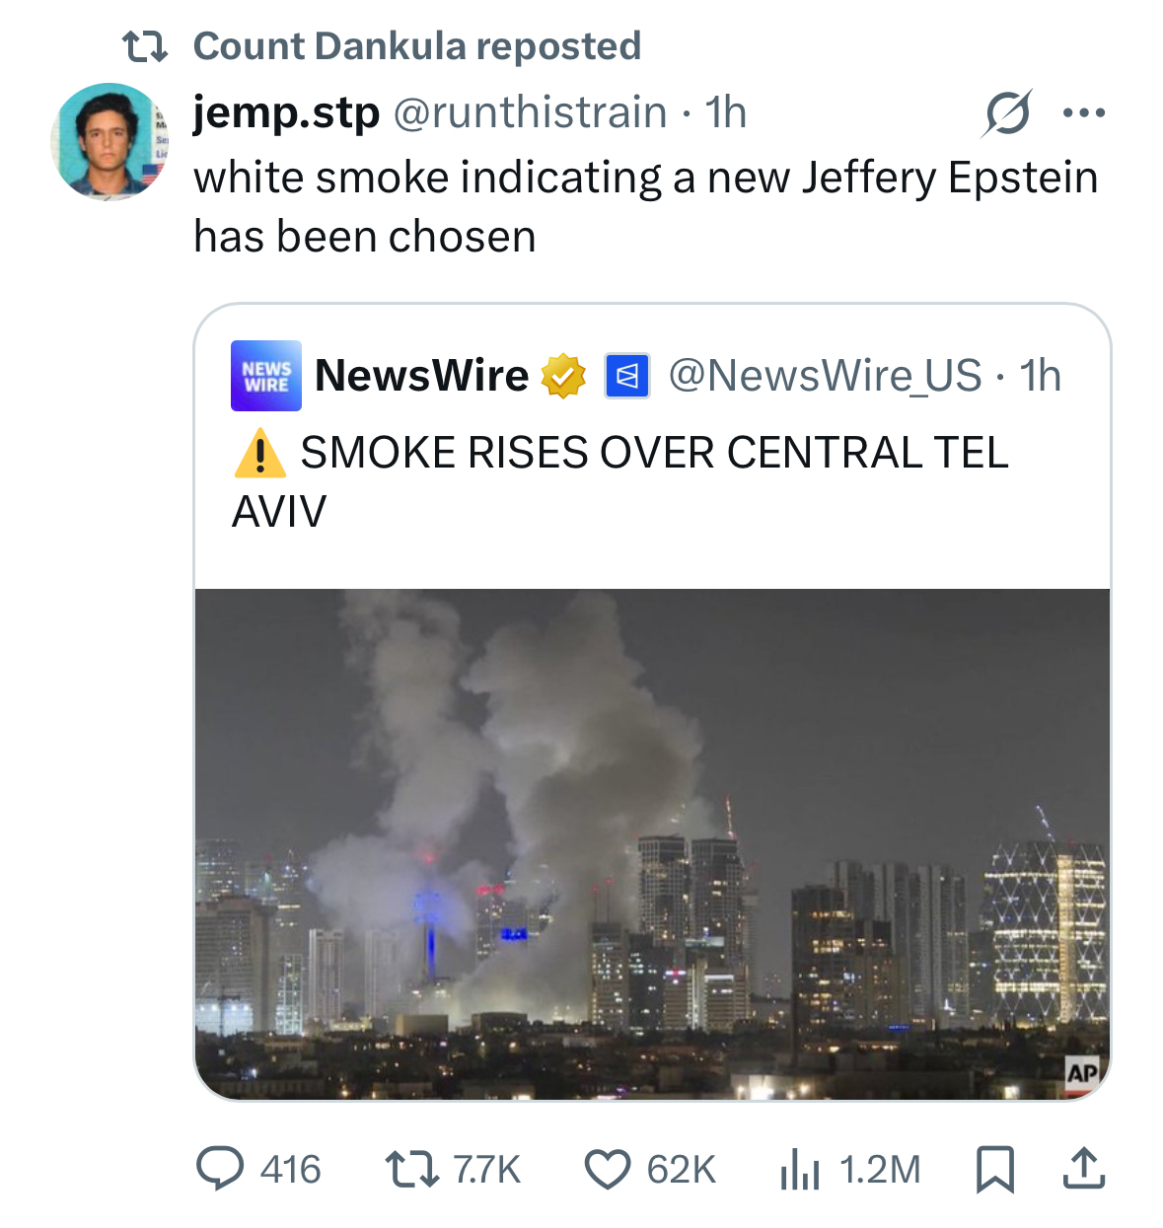Click the NewsWire logo avatar
This screenshot has height=1228, width=1163.
265,376
